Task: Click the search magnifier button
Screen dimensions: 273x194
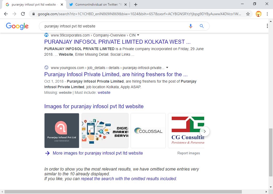Action: click(x=202, y=26)
